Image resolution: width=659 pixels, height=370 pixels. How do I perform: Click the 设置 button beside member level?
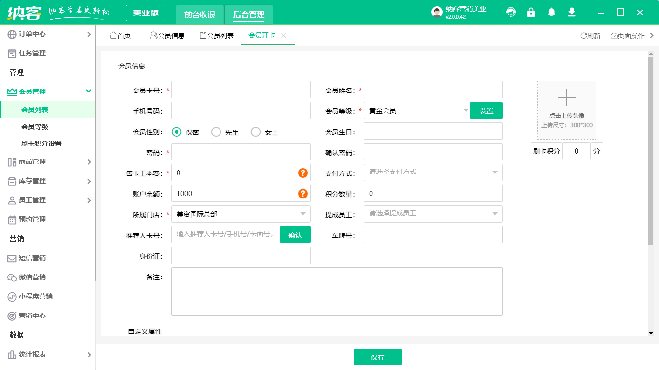(x=486, y=110)
